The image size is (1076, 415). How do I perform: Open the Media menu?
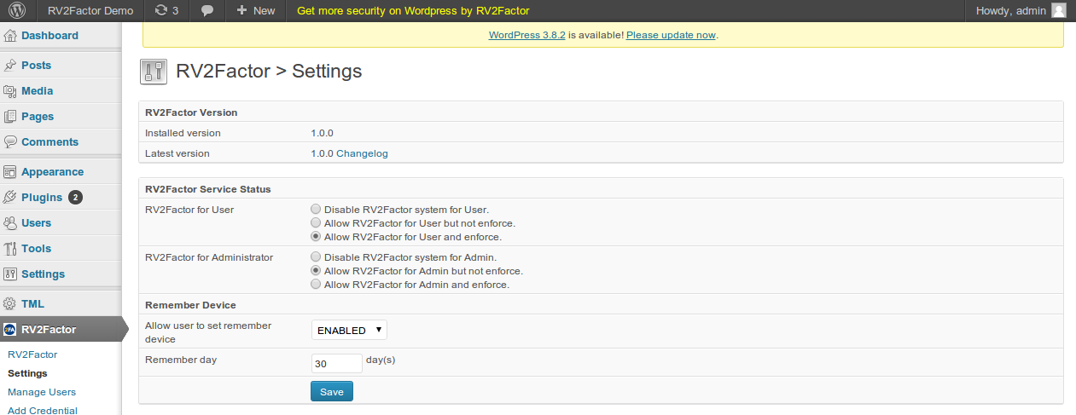(38, 91)
